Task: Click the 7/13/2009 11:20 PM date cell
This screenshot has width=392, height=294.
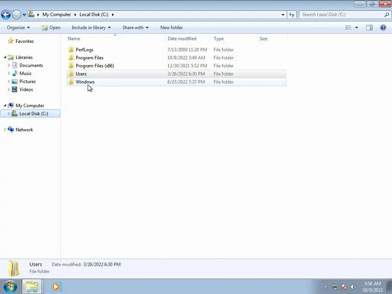Action: (187, 50)
